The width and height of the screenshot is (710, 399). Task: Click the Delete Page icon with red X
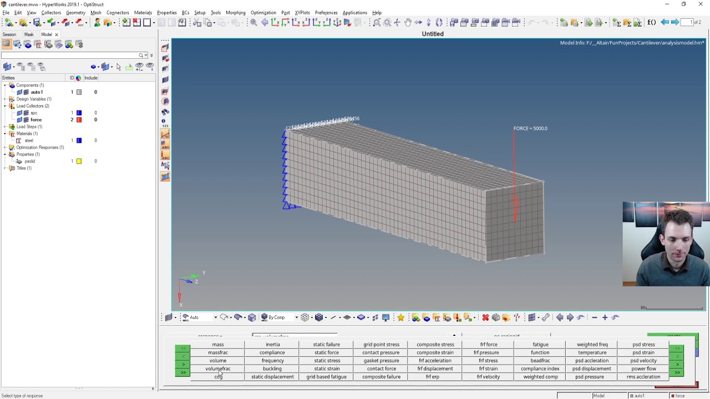tap(136, 23)
